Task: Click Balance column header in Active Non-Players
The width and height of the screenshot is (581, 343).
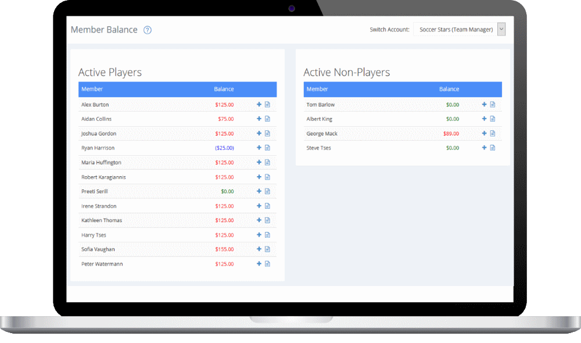Action: point(449,89)
